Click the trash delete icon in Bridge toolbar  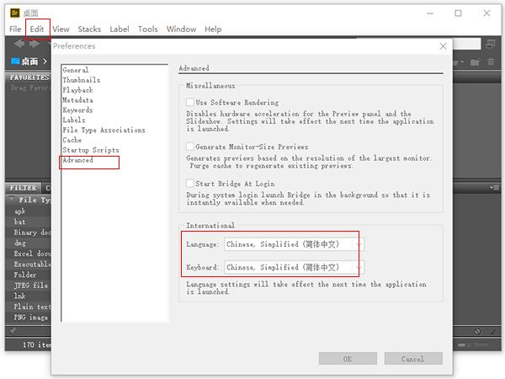[491, 61]
